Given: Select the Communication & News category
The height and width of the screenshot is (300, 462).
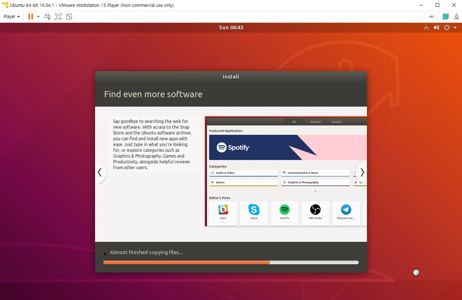Looking at the screenshot, I should coord(315,173).
